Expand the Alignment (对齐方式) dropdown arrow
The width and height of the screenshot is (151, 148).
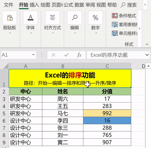pyautogui.click(x=53, y=33)
